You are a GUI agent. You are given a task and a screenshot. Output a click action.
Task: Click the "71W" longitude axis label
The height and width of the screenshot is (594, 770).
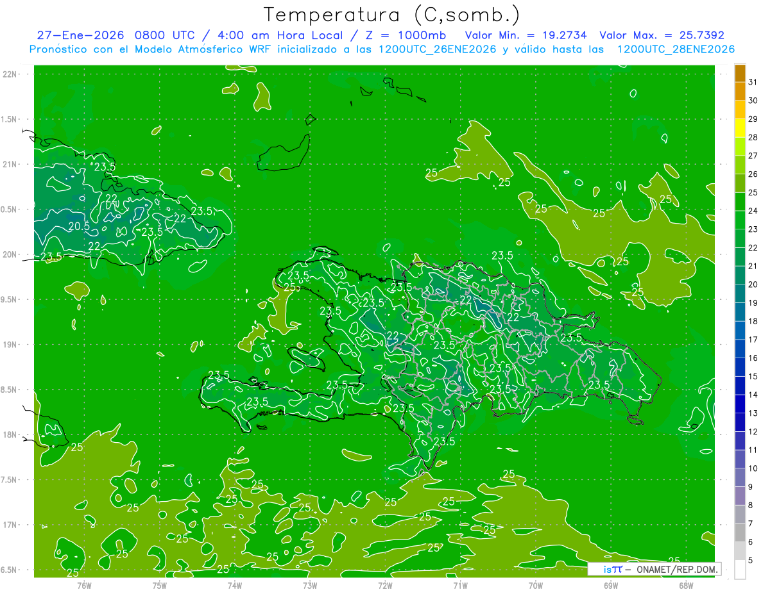pos(460,585)
